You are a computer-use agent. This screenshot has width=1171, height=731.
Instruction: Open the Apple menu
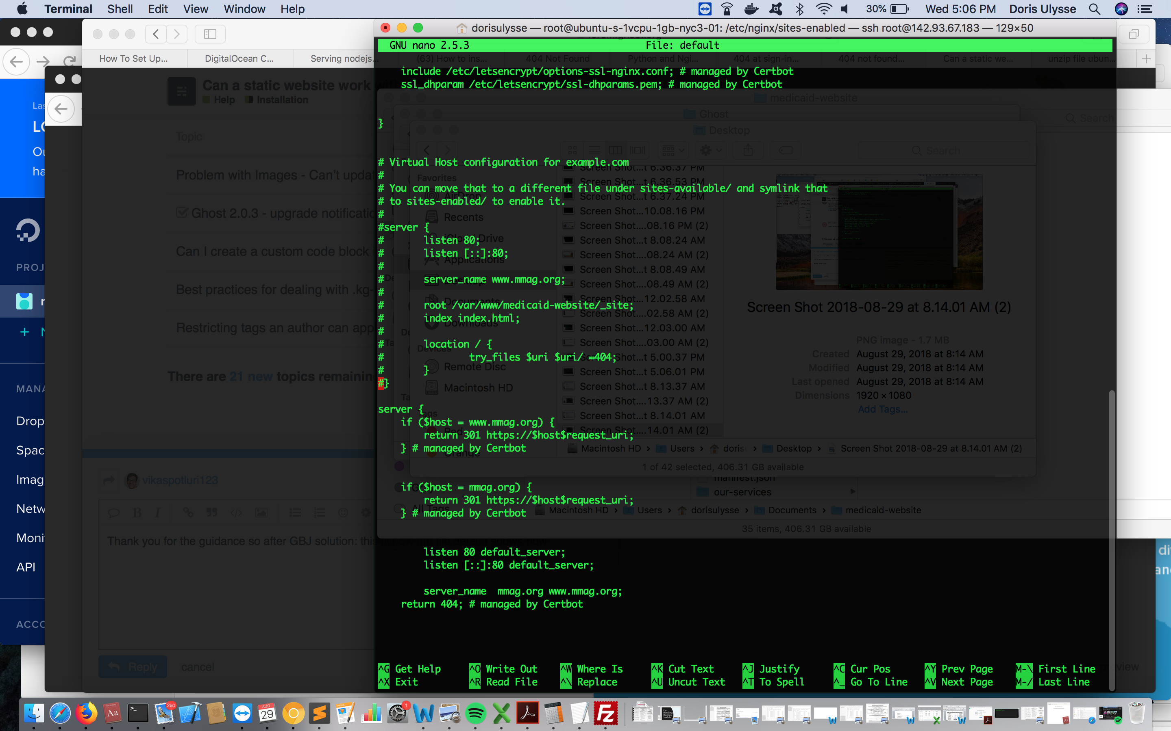(22, 9)
